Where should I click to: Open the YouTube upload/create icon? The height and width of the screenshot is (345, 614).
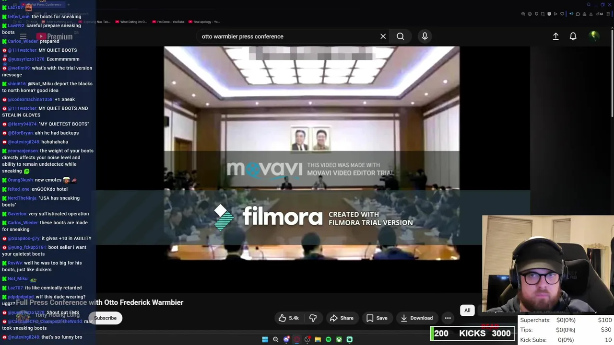tap(555, 36)
